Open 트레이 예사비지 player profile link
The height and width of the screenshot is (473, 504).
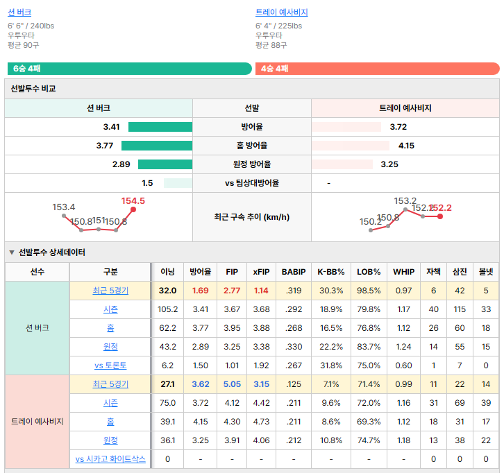(282, 12)
